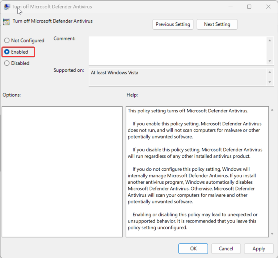Click the Help pane scroll down arrow
The height and width of the screenshot is (258, 278).
pos(272,234)
